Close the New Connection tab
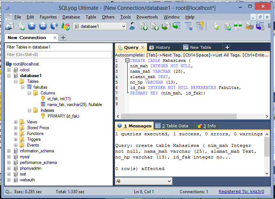Image resolution: width=275 pixels, height=199 pixels. (x=55, y=38)
